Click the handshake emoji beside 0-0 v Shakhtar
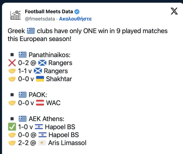Screen dimensions: 183x154 (12, 79)
